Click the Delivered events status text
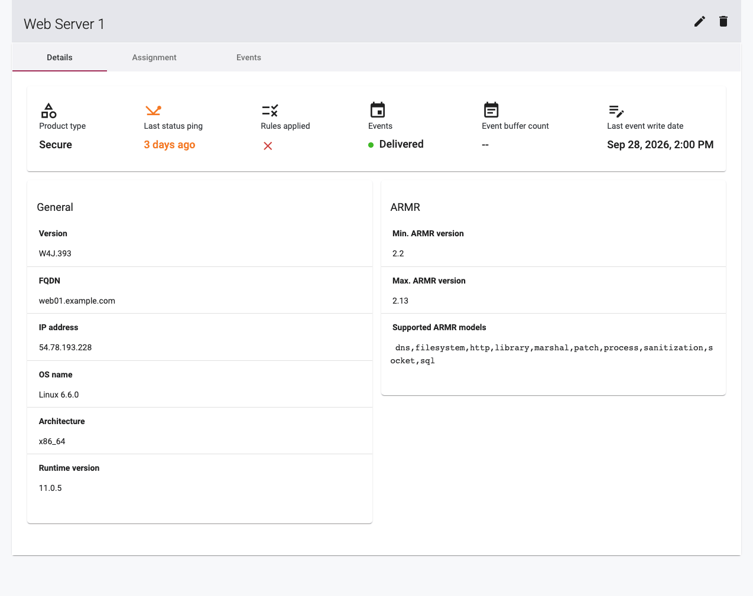 (401, 144)
